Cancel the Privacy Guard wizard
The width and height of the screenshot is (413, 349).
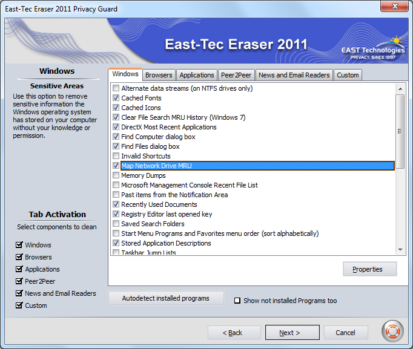[346, 333]
